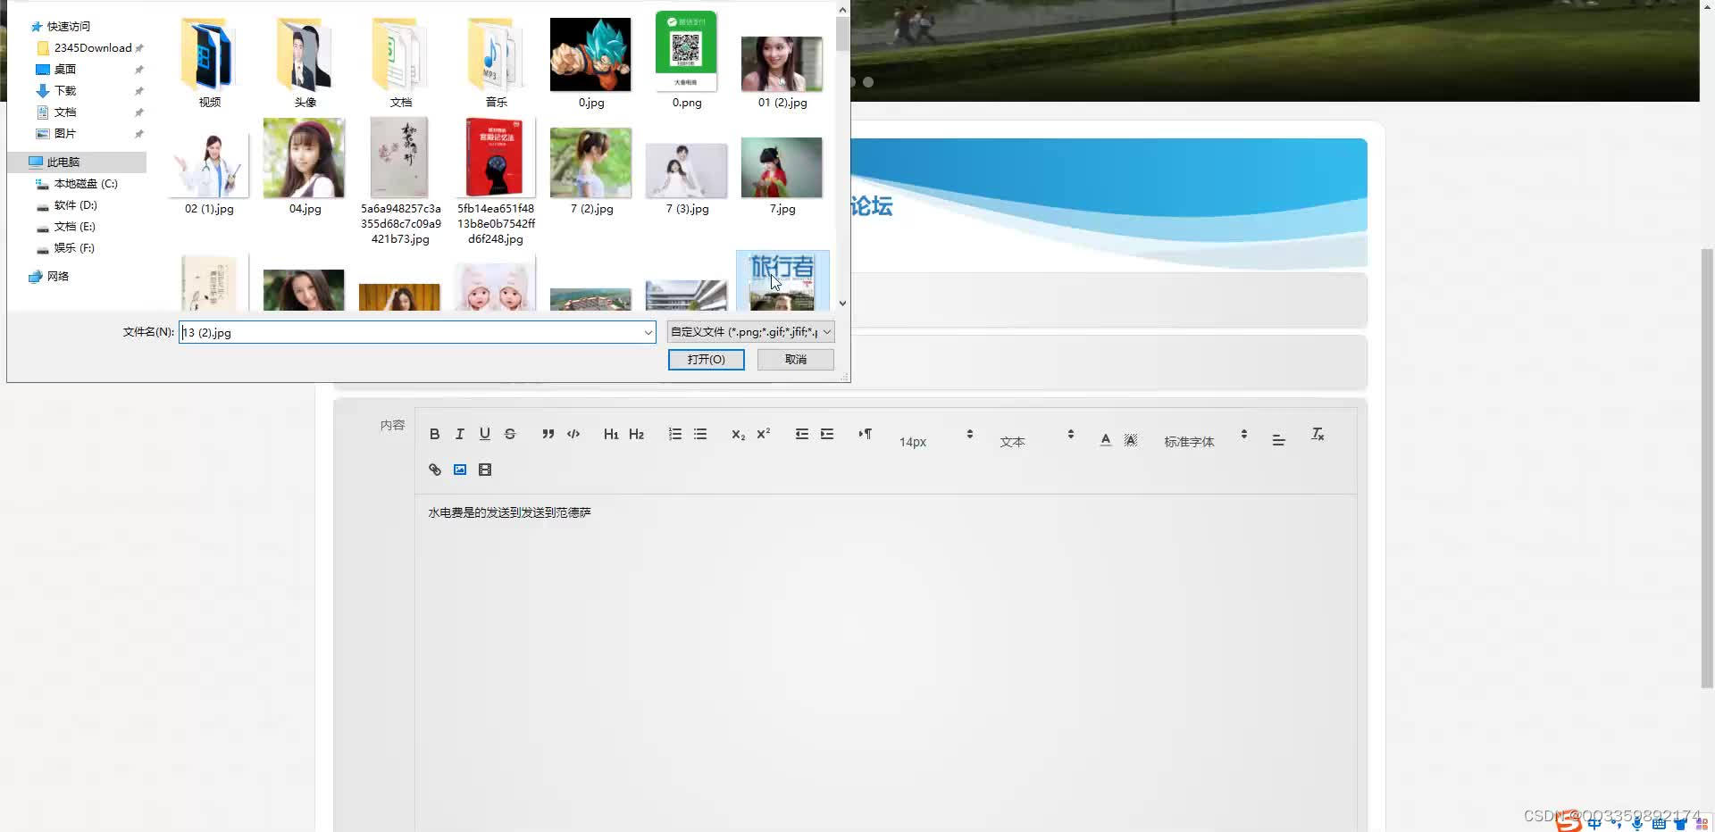Apply Heading 2 style

pos(636,434)
